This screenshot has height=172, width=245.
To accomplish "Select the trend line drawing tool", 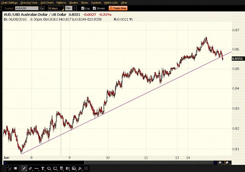I will pyautogui.click(x=24, y=168).
